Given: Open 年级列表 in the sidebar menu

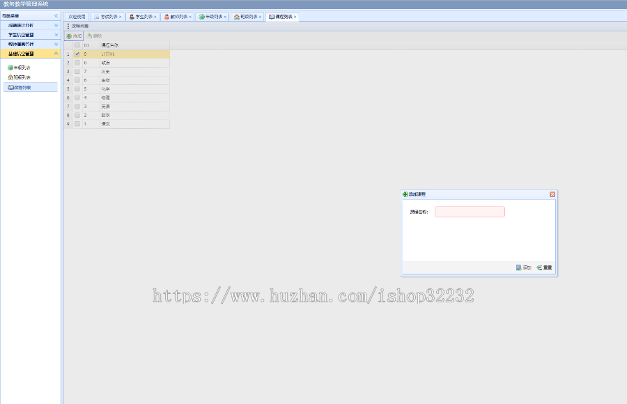Looking at the screenshot, I should click(x=19, y=68).
